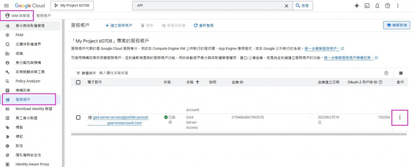Screen dimensions: 414x167
Task: Open 身分識別與機構 in the sidebar
Action: click(x=30, y=63)
